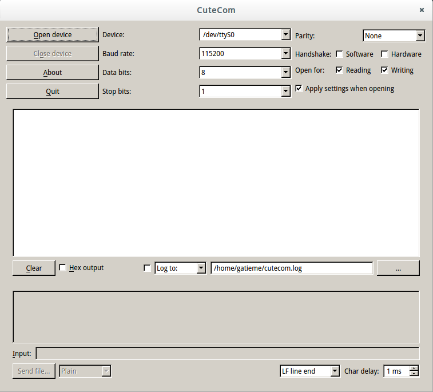This screenshot has width=433, height=392.
Task: Enable the Hex output checkbox
Action: coord(63,267)
